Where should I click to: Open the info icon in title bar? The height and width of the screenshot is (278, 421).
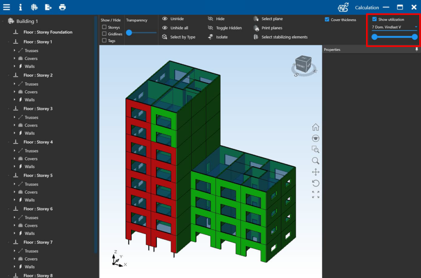tap(20, 7)
